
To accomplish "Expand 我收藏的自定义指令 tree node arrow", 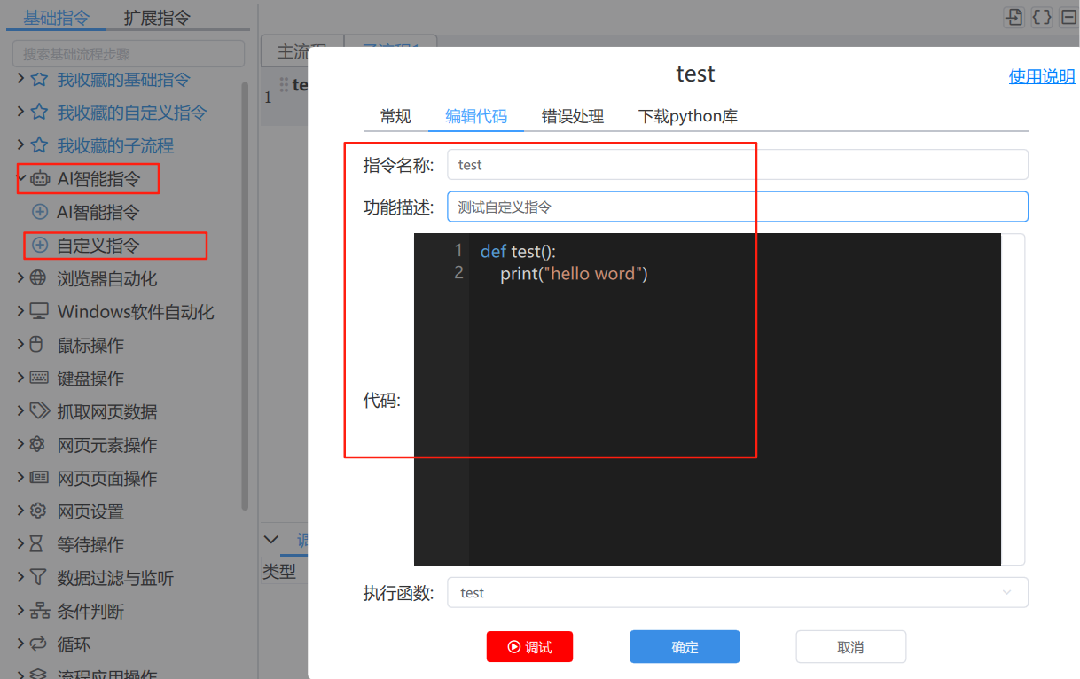I will pyautogui.click(x=21, y=113).
